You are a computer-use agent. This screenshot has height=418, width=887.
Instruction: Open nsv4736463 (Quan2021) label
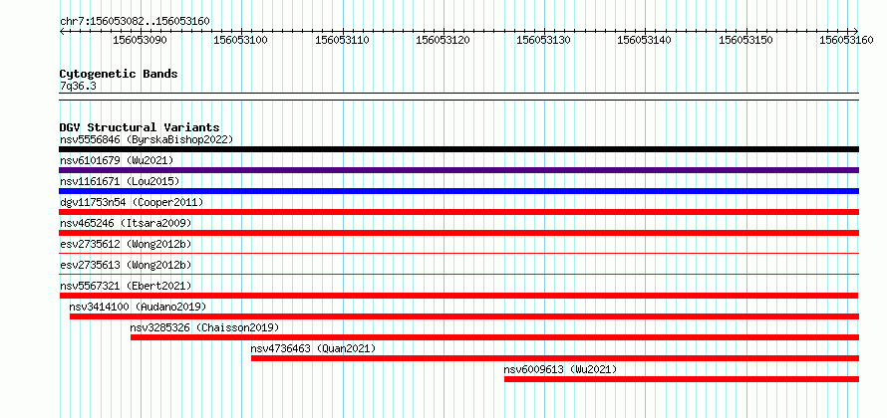pos(313,348)
